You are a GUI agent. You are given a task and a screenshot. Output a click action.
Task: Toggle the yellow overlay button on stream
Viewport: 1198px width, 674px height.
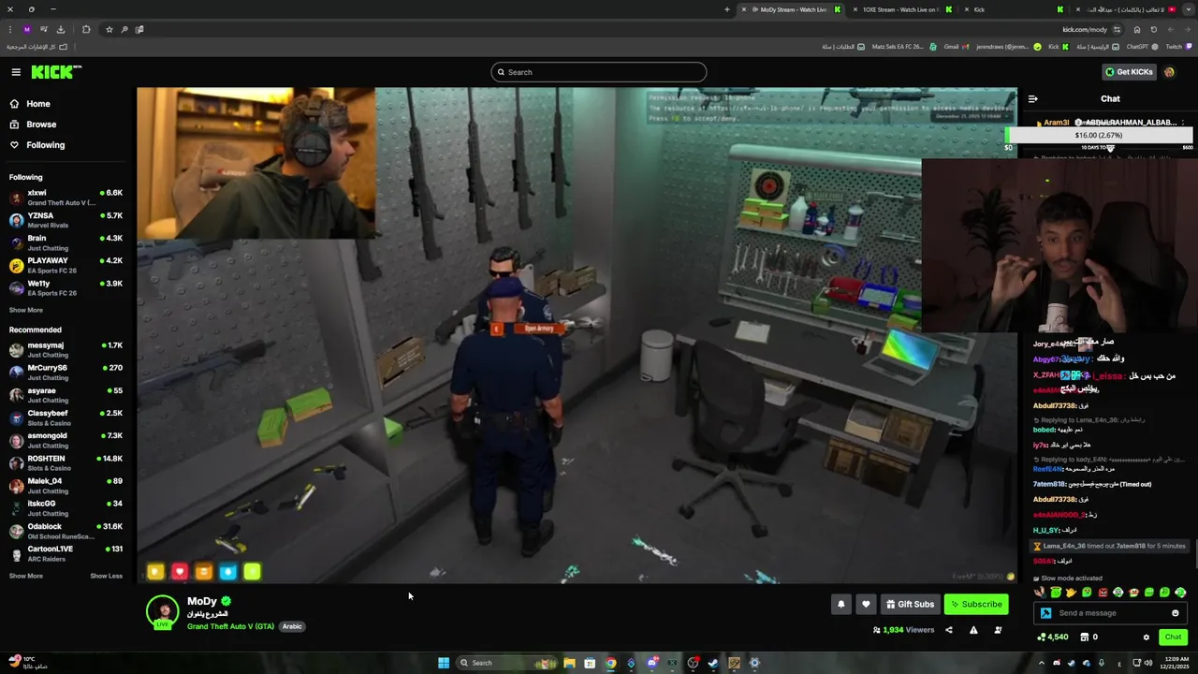[x=155, y=571]
